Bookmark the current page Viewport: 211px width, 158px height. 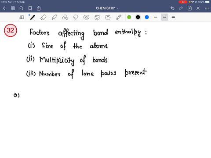[x=30, y=8]
